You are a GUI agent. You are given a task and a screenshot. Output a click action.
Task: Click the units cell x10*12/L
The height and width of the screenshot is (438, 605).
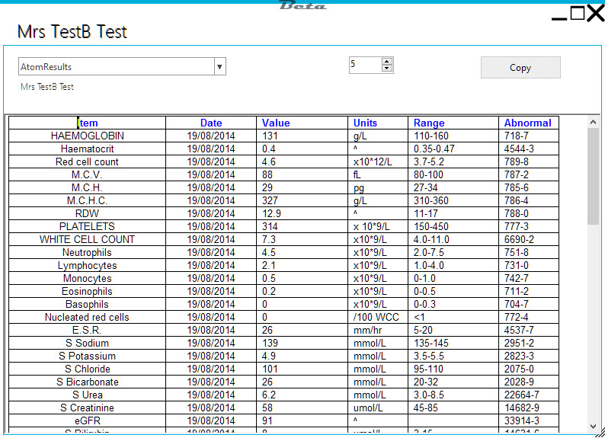coord(378,162)
